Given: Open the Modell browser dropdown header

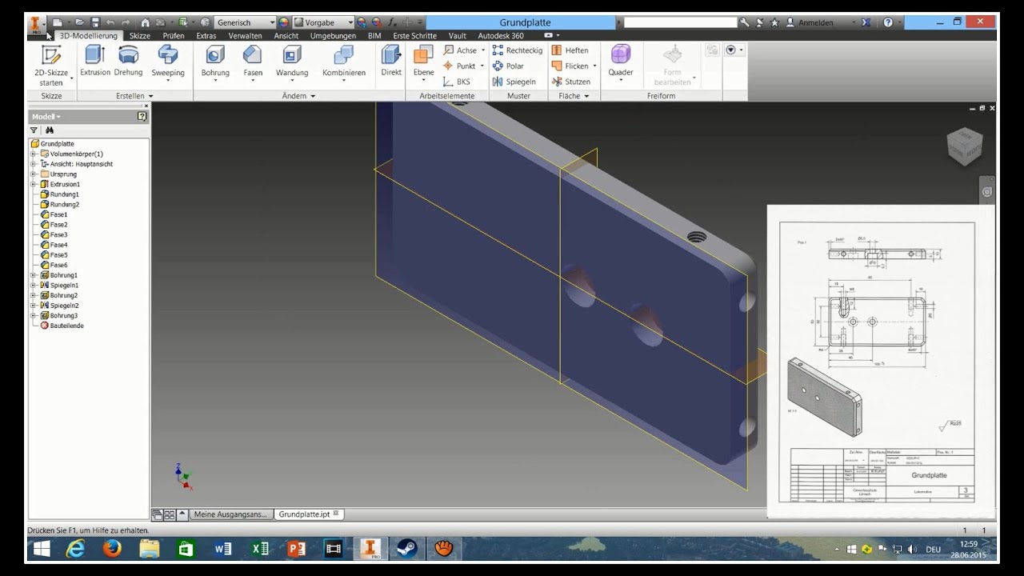Looking at the screenshot, I should tap(46, 117).
